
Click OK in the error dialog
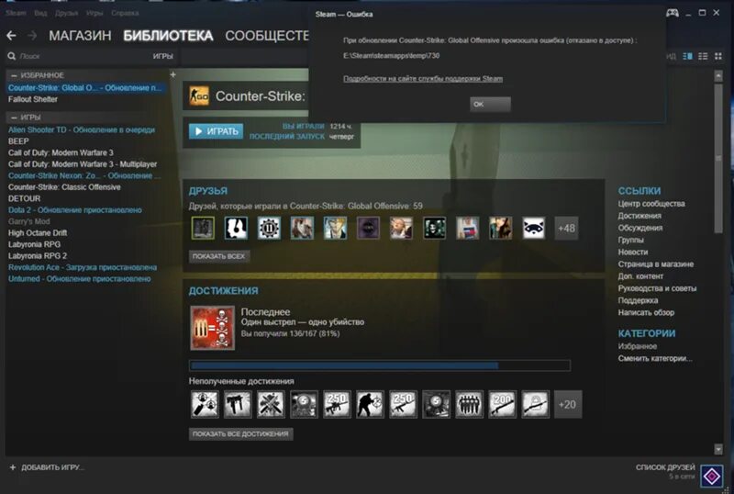click(x=490, y=104)
